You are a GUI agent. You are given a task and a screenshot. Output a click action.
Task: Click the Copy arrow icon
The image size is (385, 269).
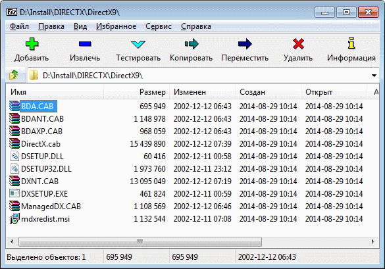pyautogui.click(x=192, y=44)
